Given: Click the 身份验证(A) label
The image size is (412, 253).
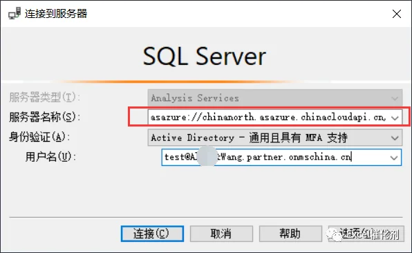Looking at the screenshot, I should [39, 137].
